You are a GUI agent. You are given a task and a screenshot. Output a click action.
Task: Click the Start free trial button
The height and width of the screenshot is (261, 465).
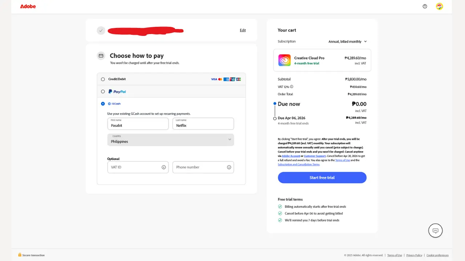tap(322, 178)
